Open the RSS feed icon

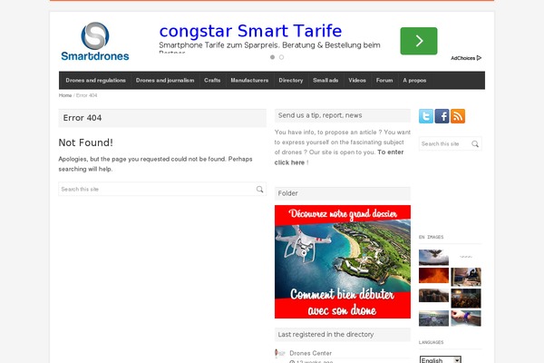(458, 116)
